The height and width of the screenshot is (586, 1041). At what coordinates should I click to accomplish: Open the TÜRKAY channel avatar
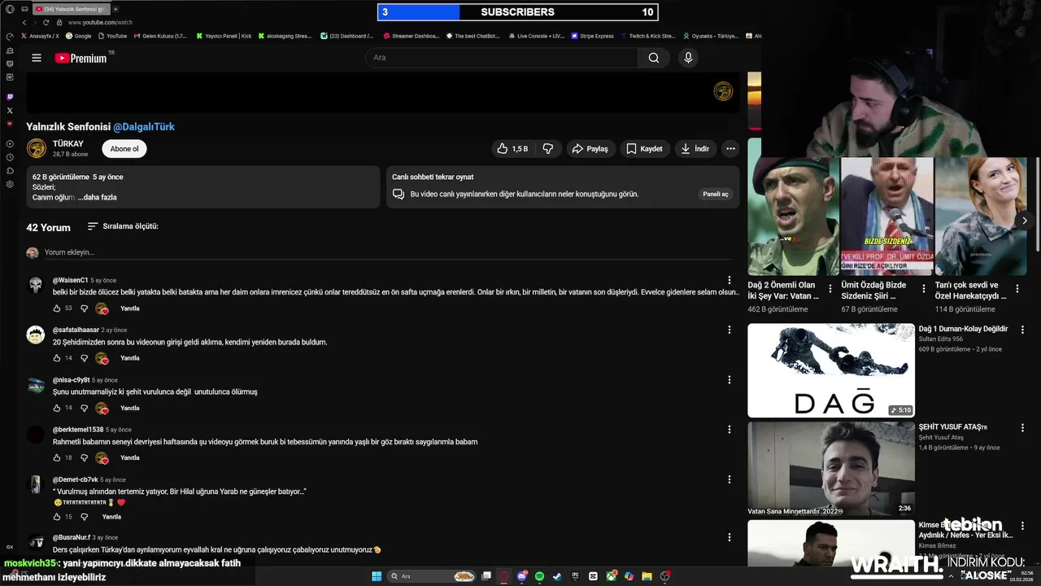[37, 148]
